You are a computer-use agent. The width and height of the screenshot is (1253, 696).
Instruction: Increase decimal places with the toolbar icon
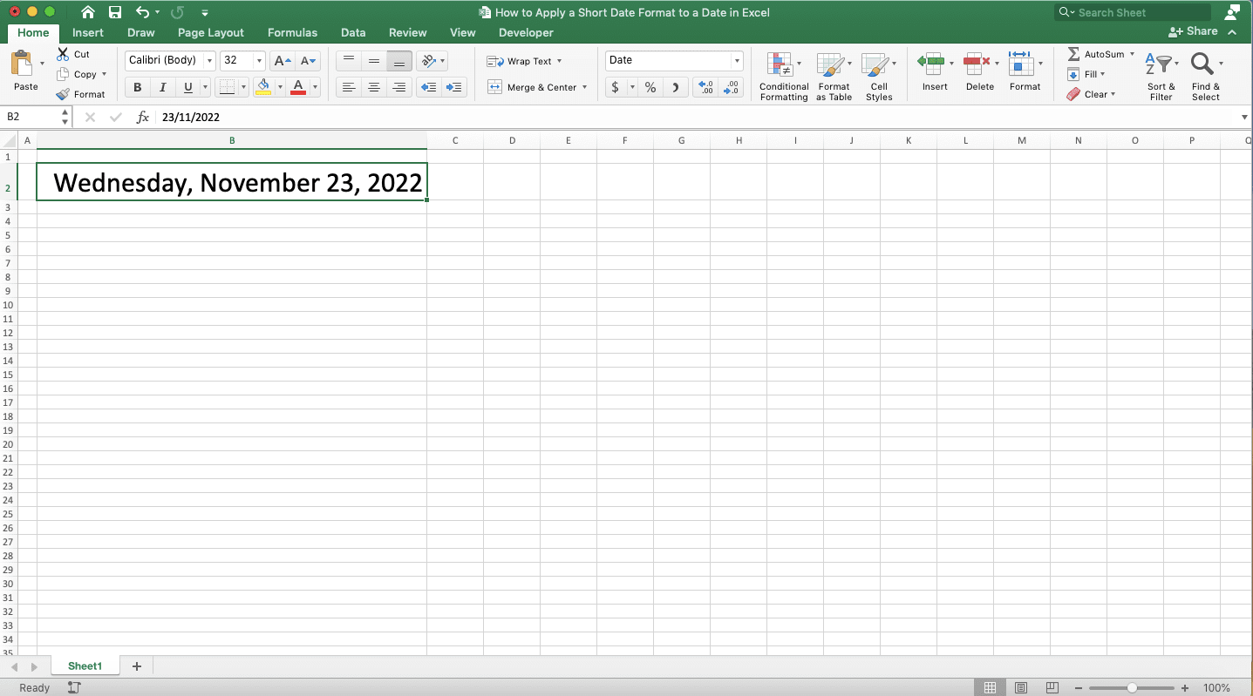point(705,87)
